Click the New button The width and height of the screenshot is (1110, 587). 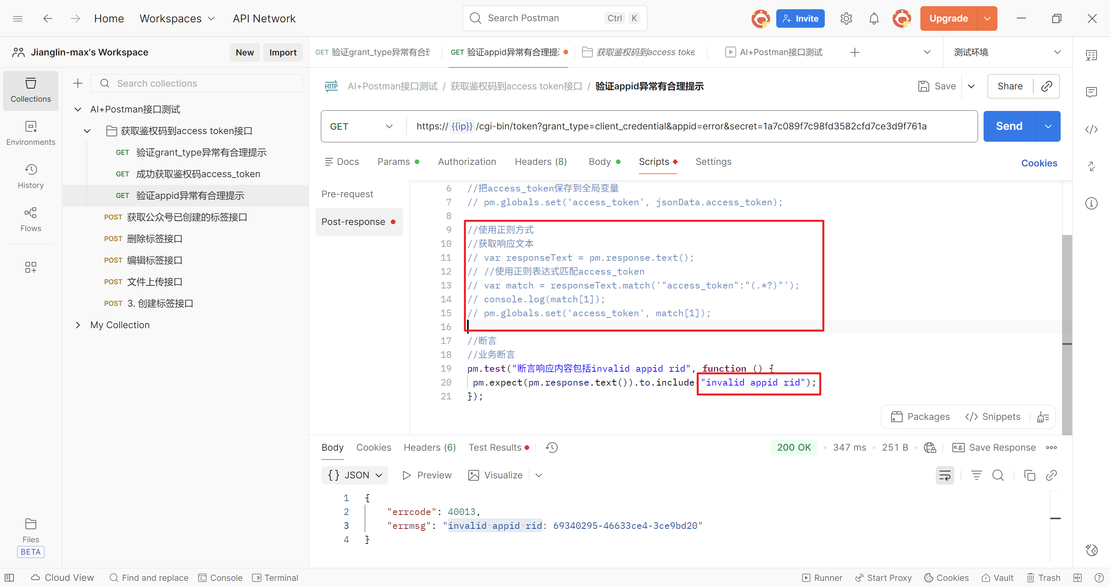(244, 52)
